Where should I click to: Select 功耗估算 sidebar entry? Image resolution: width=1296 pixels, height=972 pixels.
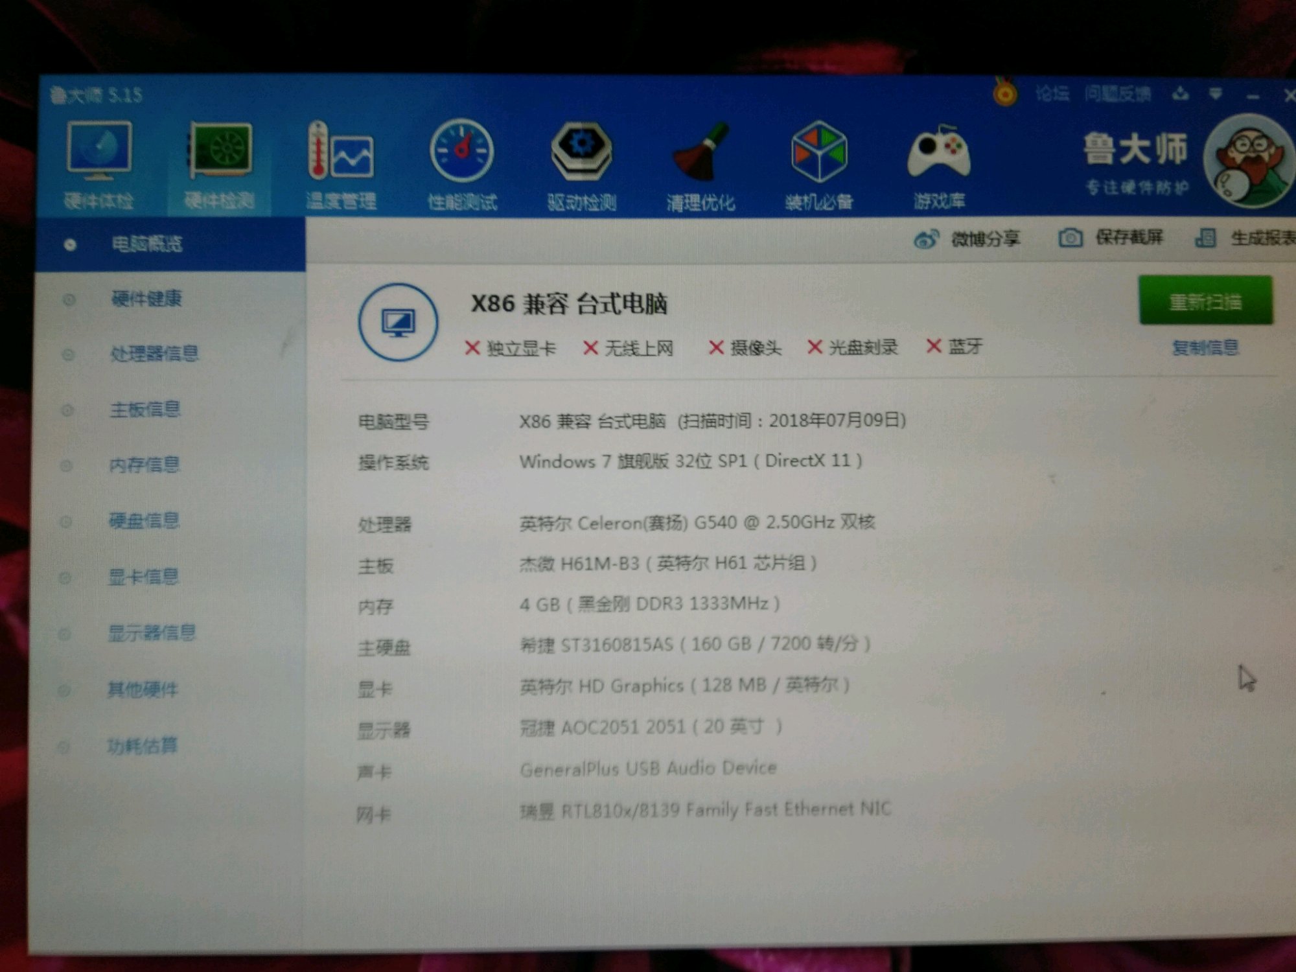coord(142,746)
